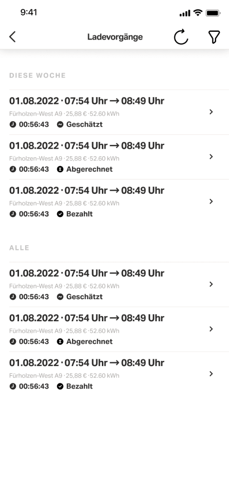This screenshot has width=229, height=494.
Task: Click the Bezahlt checkmark icon under Alle
Action: pyautogui.click(x=60, y=386)
